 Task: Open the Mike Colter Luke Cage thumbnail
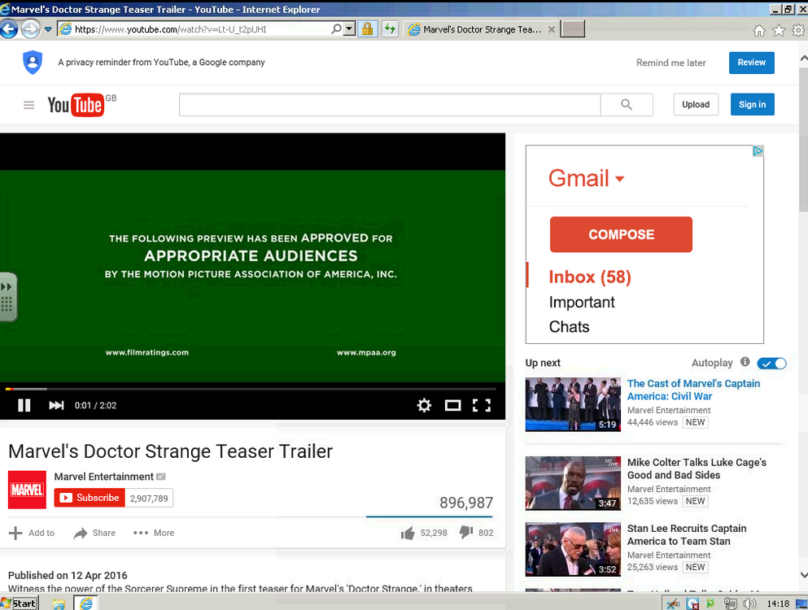click(x=573, y=483)
